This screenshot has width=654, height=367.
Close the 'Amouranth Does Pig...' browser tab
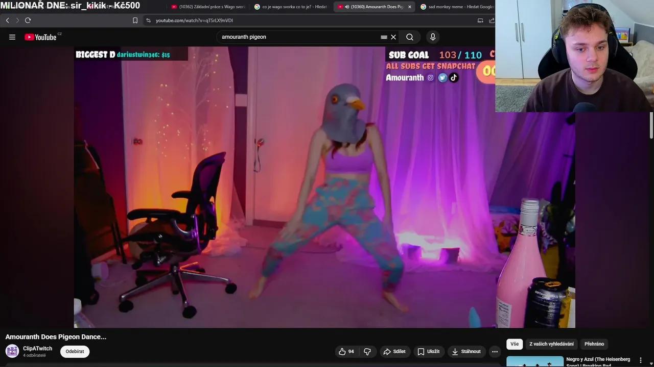coord(409,7)
